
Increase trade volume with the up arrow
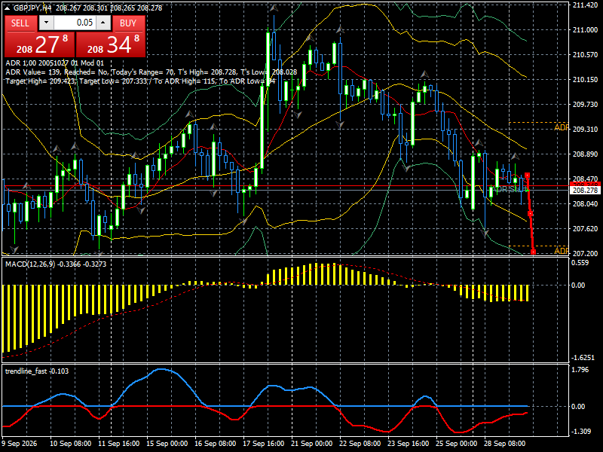[x=103, y=23]
